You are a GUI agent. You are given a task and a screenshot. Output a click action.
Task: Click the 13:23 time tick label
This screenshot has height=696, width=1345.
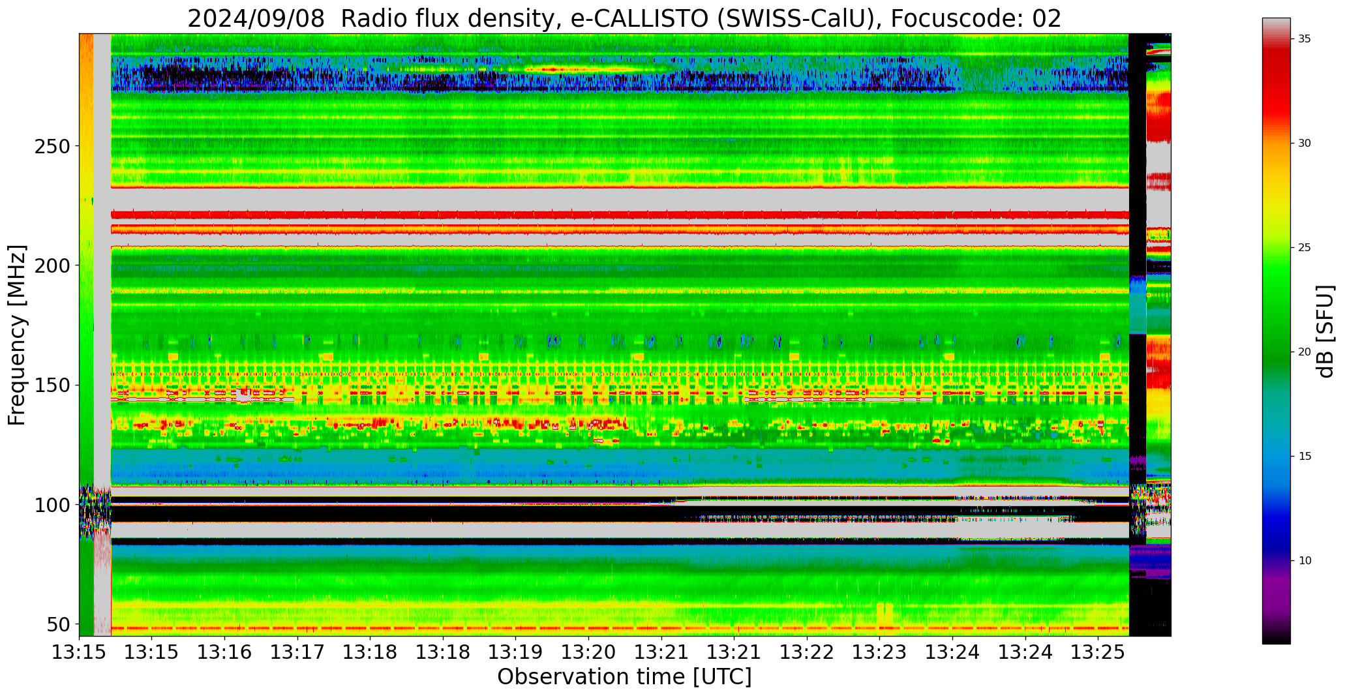click(x=880, y=652)
